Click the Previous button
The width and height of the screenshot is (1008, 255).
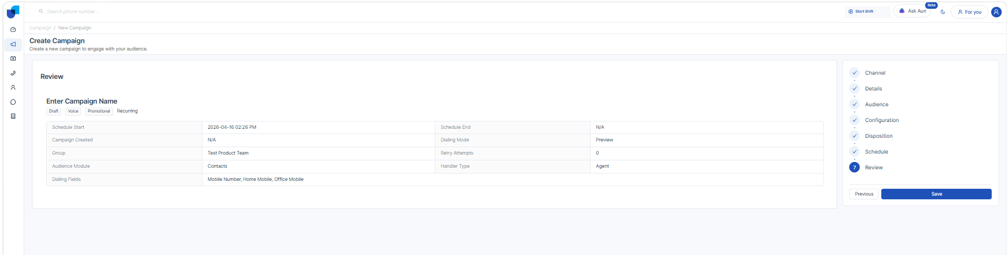pos(863,194)
